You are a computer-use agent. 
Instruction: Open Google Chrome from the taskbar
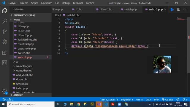pyautogui.click(x=78, y=104)
